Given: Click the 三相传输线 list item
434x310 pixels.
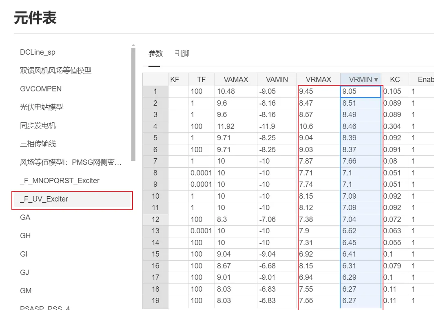Looking at the screenshot, I should coord(38,144).
